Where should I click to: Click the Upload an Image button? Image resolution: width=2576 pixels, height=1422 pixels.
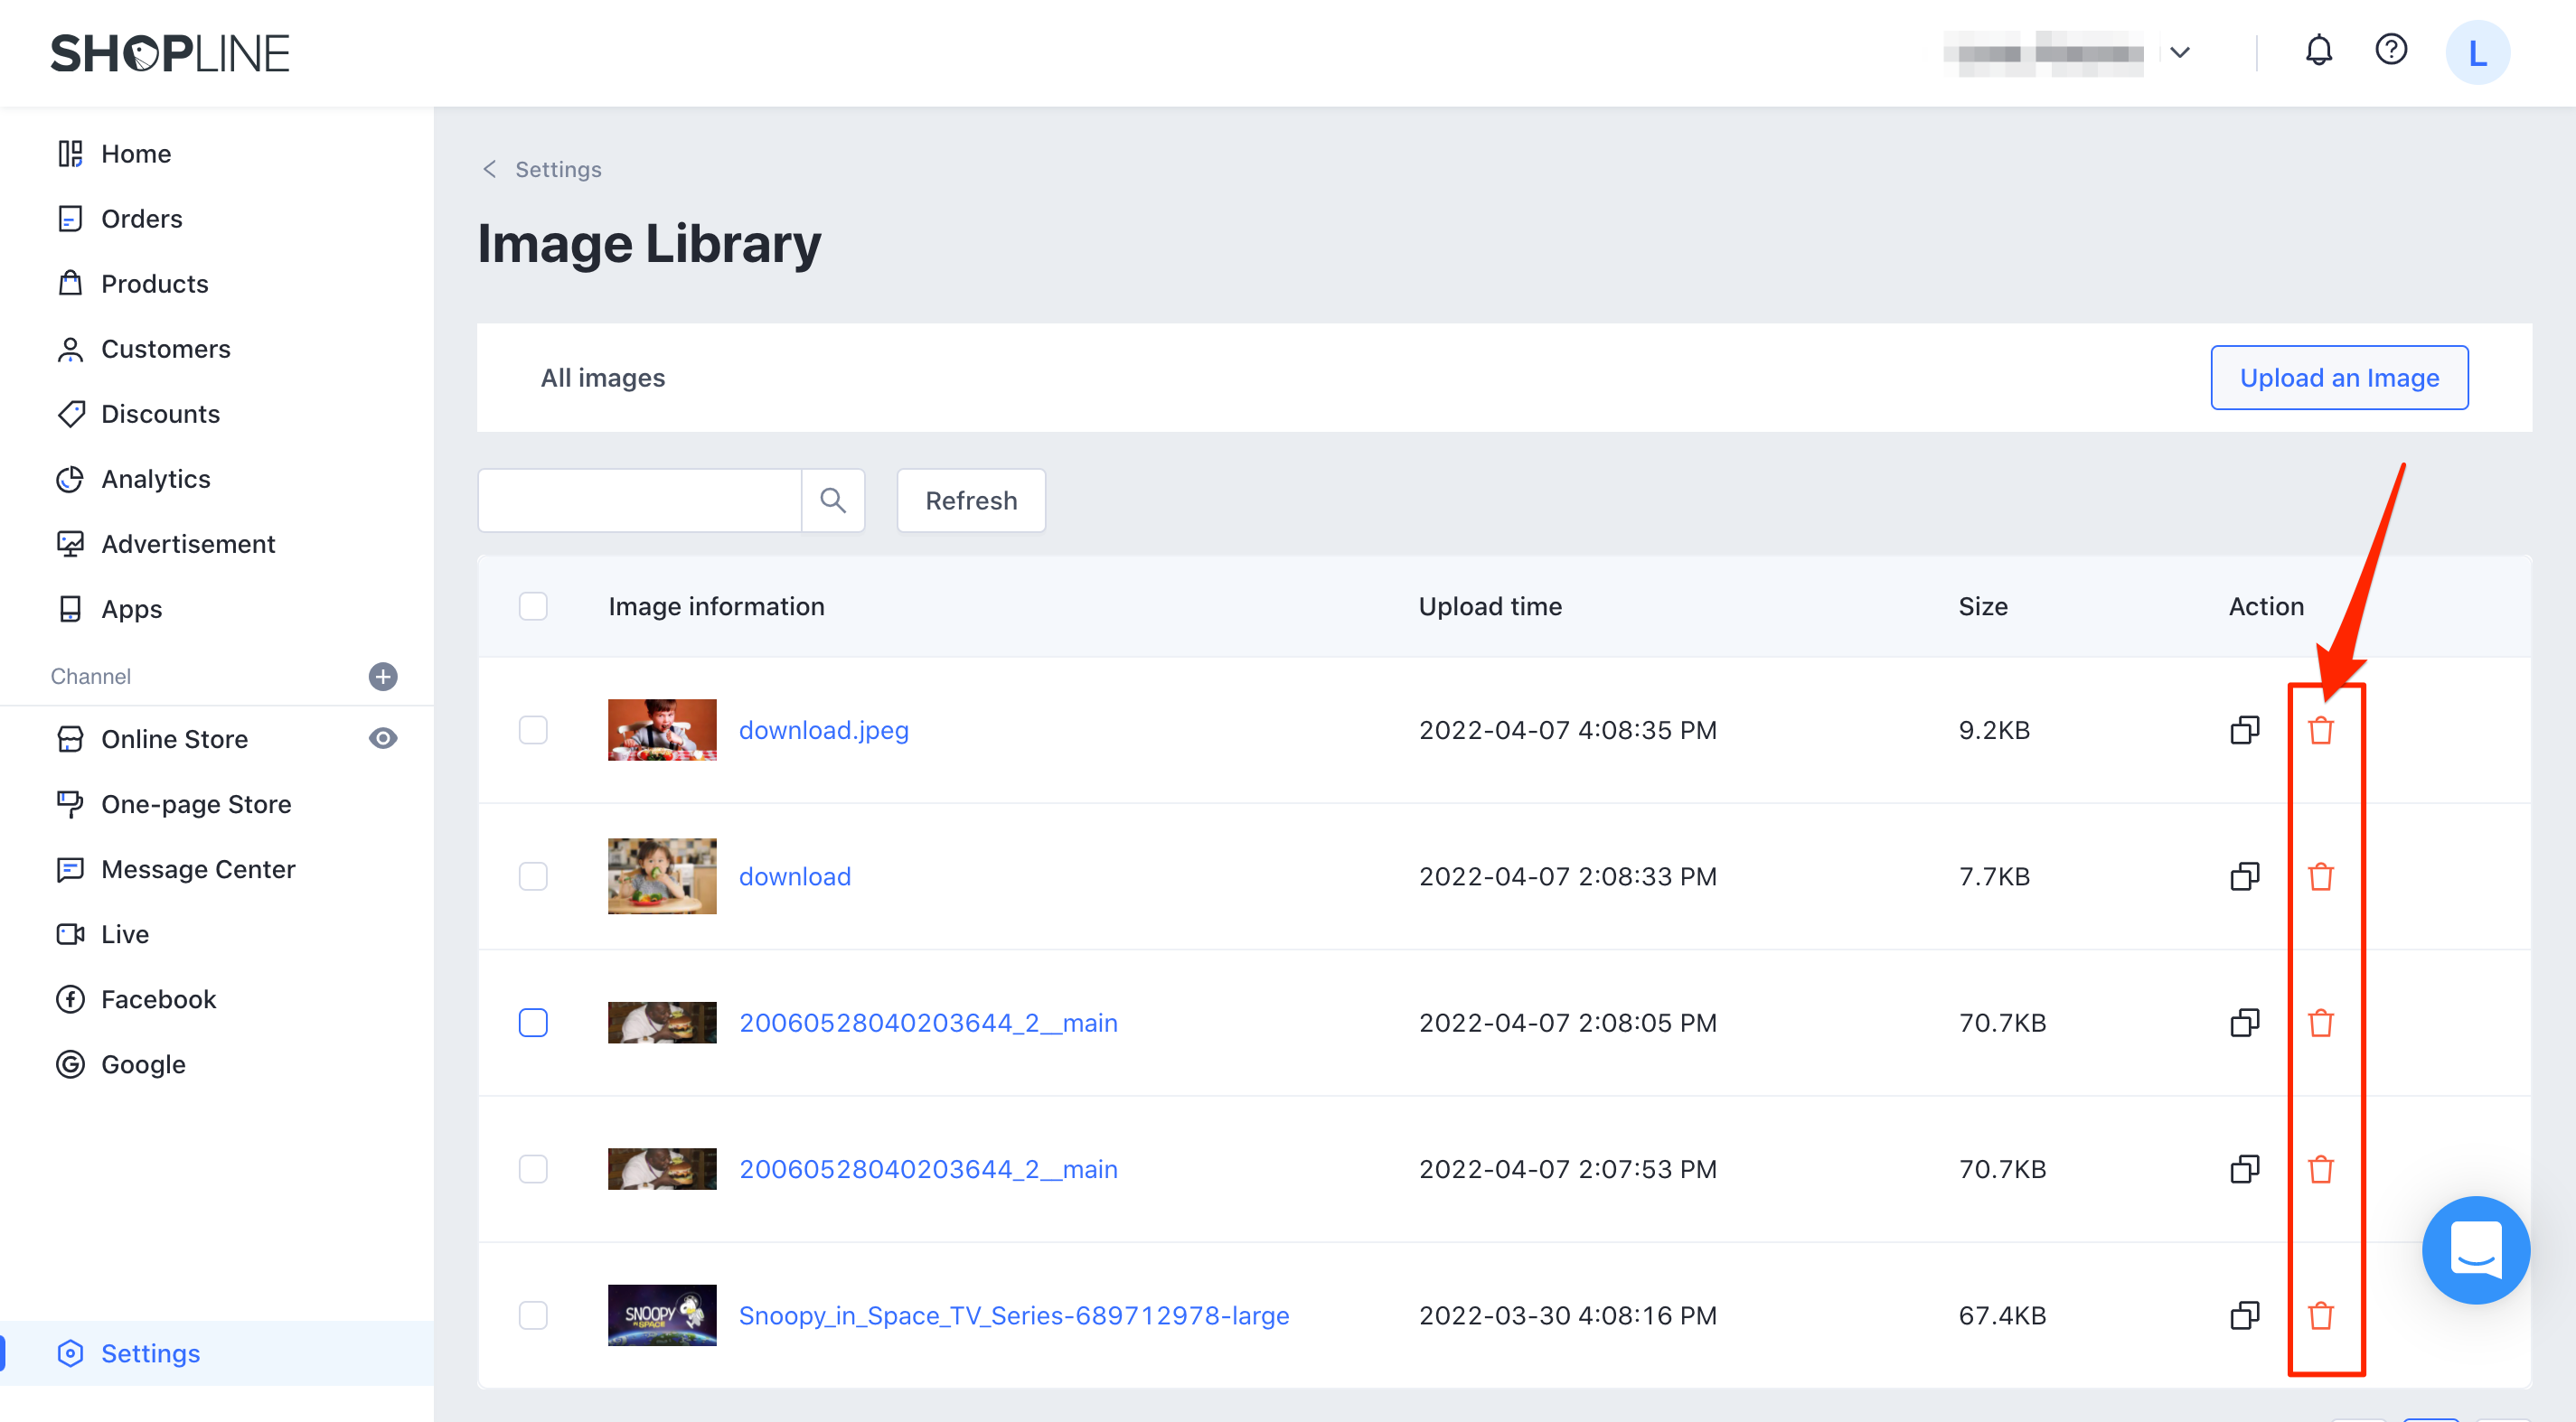coord(2338,378)
